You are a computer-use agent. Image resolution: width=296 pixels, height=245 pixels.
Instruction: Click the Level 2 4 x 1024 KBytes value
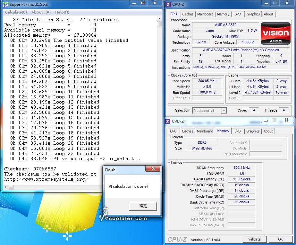coord(258,92)
